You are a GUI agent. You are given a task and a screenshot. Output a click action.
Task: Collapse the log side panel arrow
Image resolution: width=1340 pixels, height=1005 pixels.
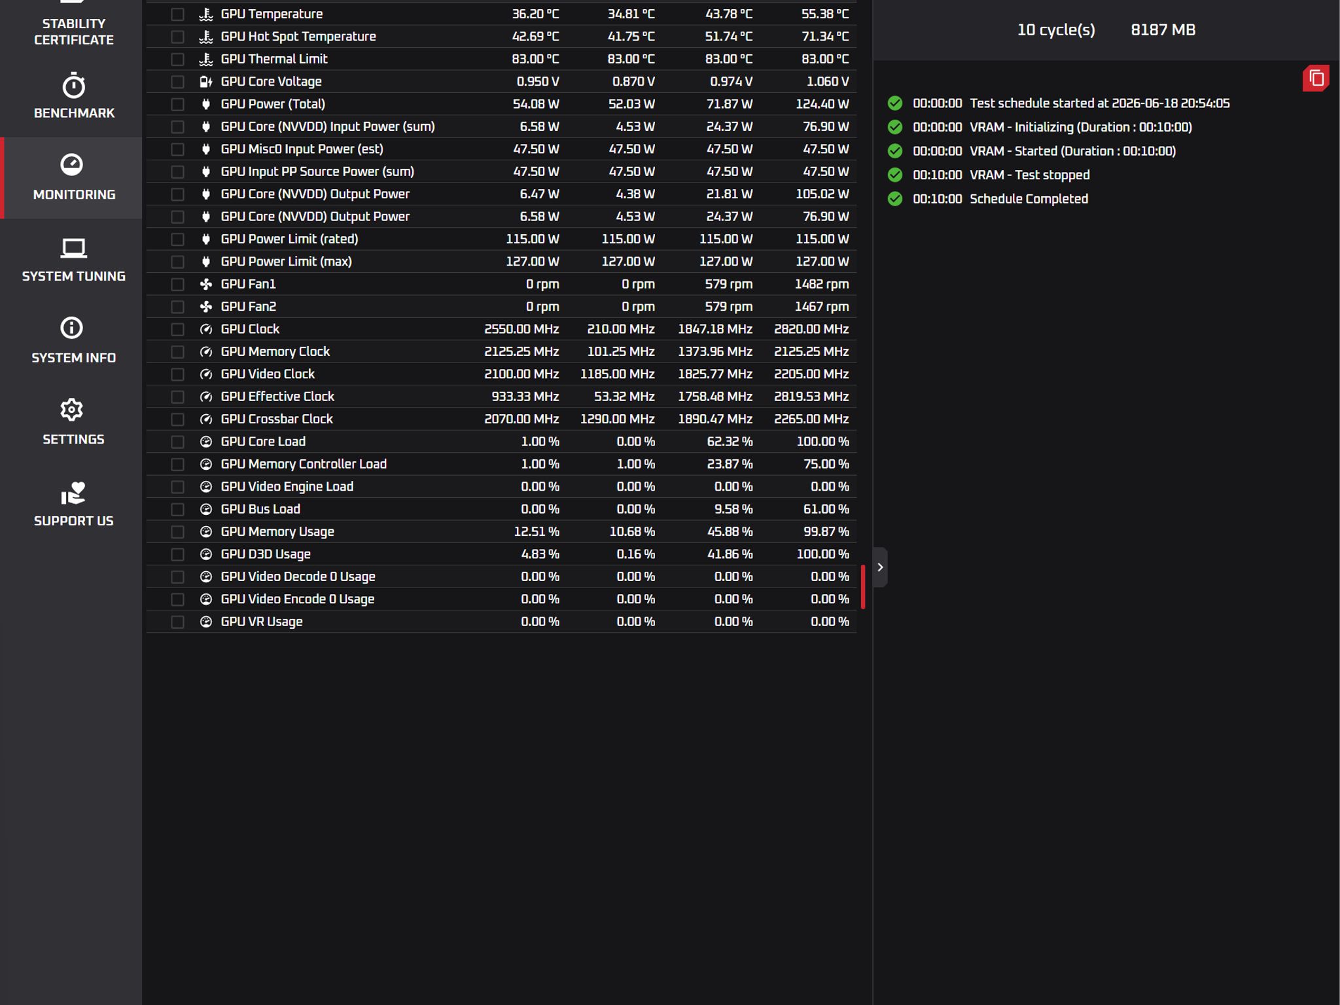pos(880,567)
